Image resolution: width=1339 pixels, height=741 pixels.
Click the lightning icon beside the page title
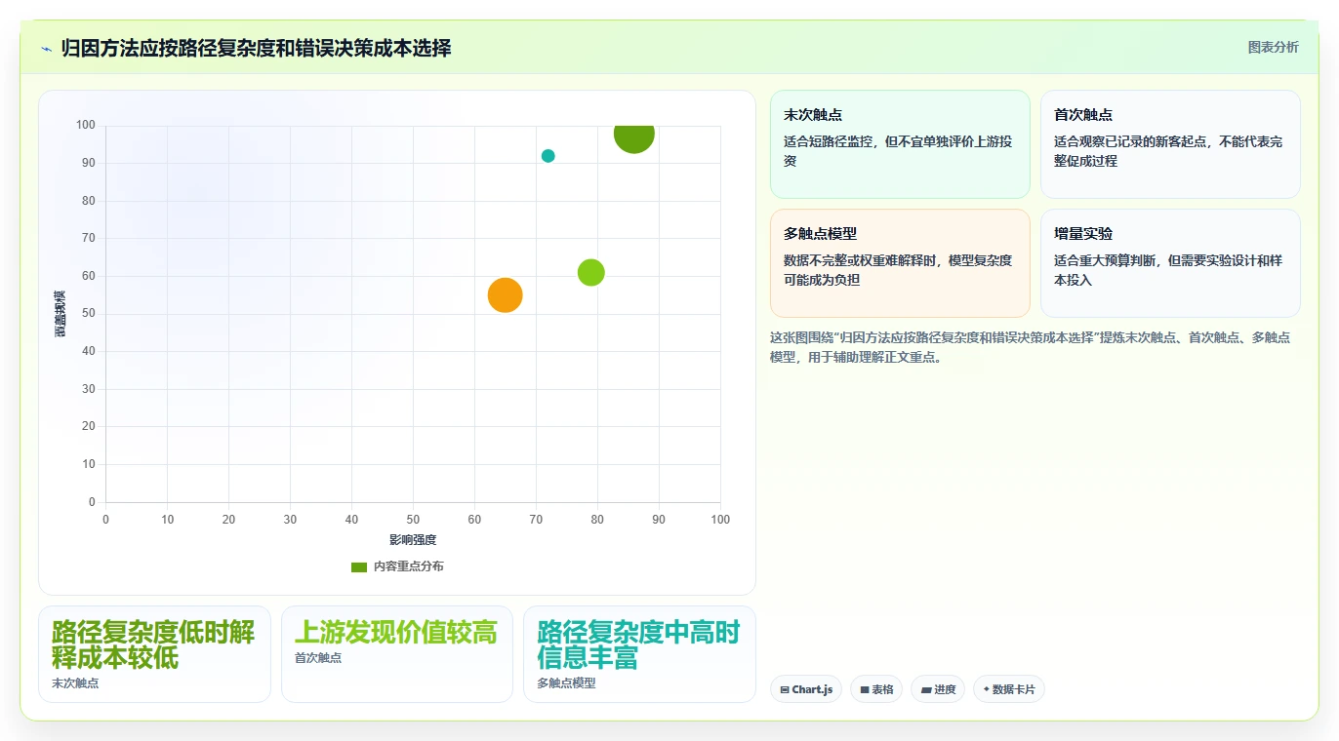pos(46,49)
